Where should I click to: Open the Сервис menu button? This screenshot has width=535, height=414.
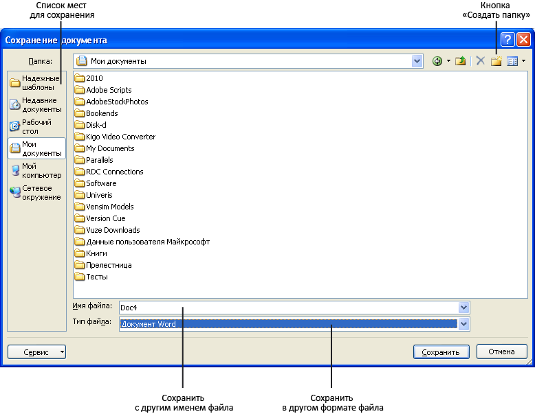click(x=36, y=352)
